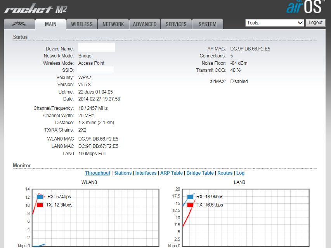Select the WLAN0 MAC address value
This screenshot has height=248, width=331.
pyautogui.click(x=99, y=139)
